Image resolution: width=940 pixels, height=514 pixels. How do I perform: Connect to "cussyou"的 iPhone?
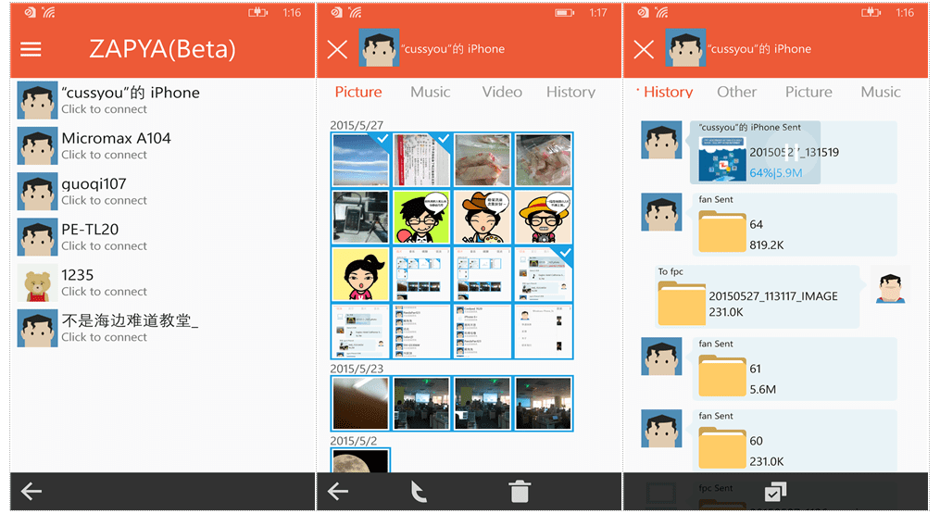coord(162,100)
